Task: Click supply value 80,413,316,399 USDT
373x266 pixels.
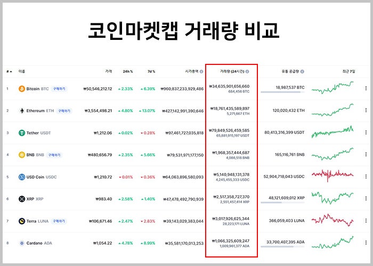Action: point(285,132)
